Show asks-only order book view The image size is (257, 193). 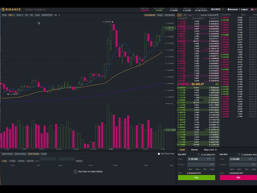[190, 15]
